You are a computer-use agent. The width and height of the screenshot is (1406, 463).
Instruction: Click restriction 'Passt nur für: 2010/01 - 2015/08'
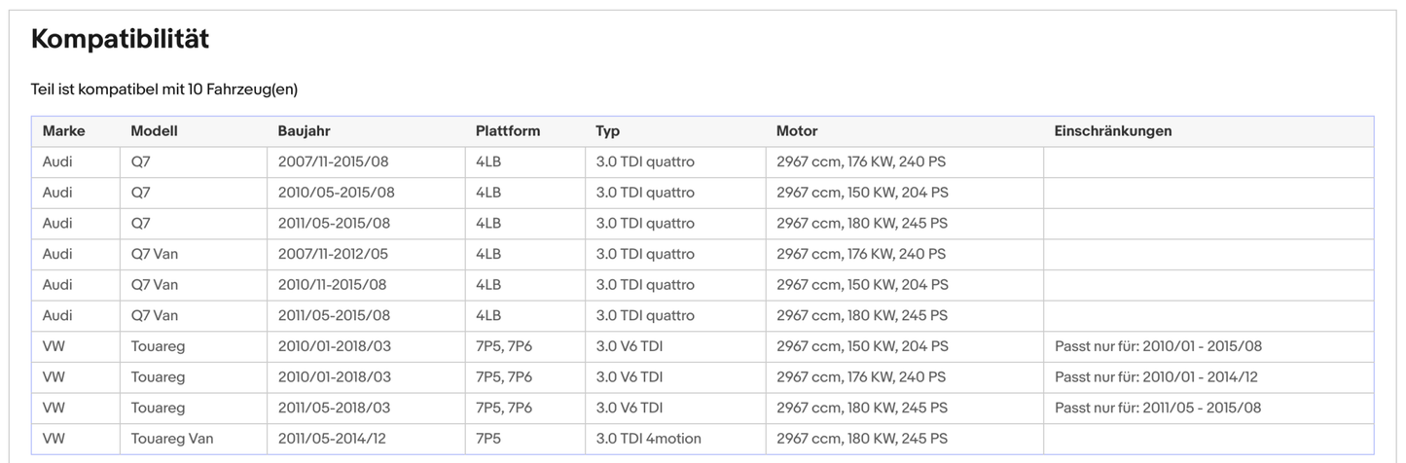pyautogui.click(x=1158, y=346)
